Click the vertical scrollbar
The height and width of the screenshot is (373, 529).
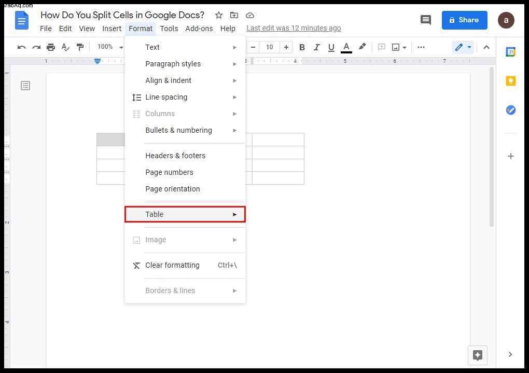pyautogui.click(x=492, y=147)
